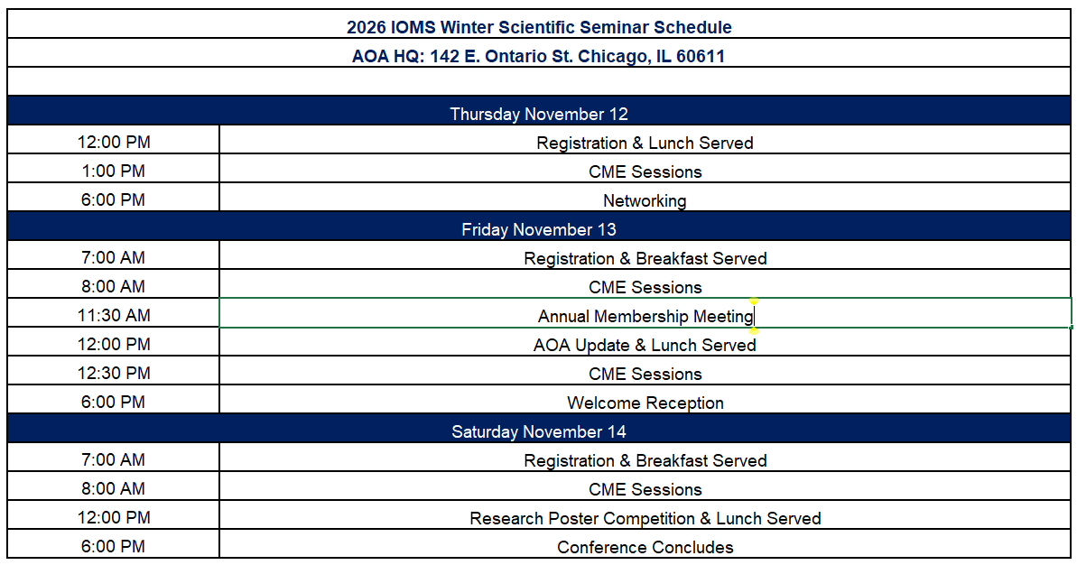Click the top yellow selection handle
Screen dimensions: 1077x565
[x=754, y=301]
